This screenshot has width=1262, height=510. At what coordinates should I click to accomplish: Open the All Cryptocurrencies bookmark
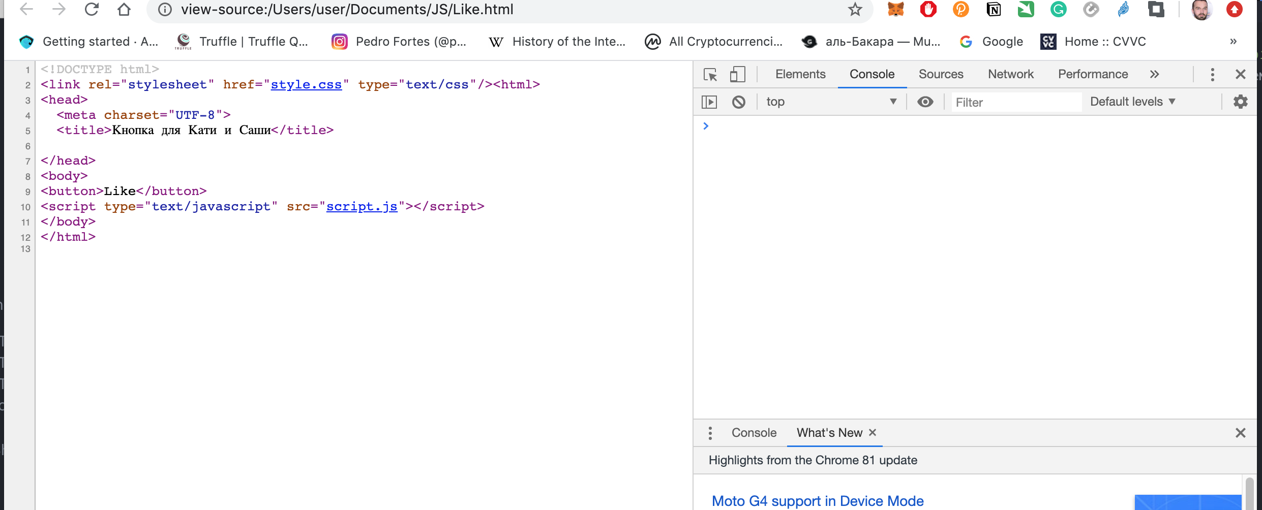tap(714, 42)
